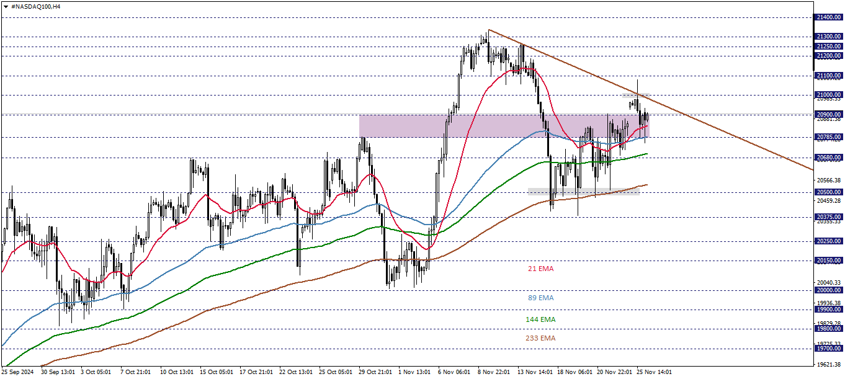Click the 20900.00 price level label

point(829,115)
